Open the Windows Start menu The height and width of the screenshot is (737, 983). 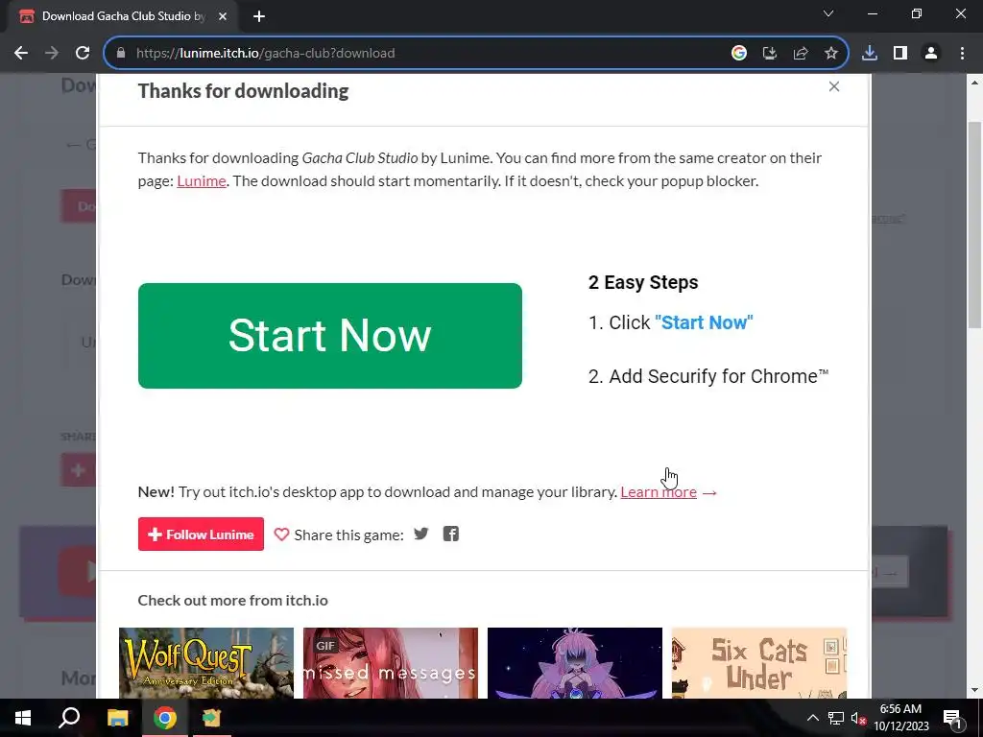(23, 718)
